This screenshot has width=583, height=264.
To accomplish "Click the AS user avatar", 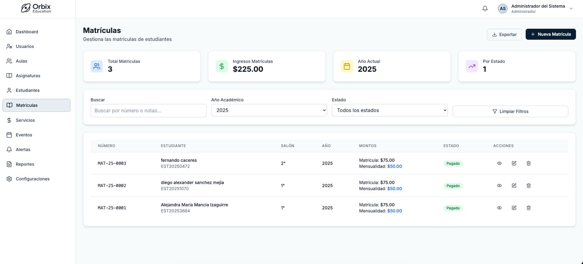I will [502, 9].
